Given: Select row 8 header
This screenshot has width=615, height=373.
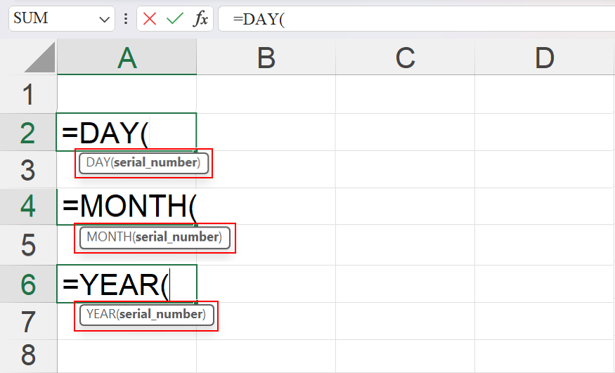Looking at the screenshot, I should click(x=28, y=355).
